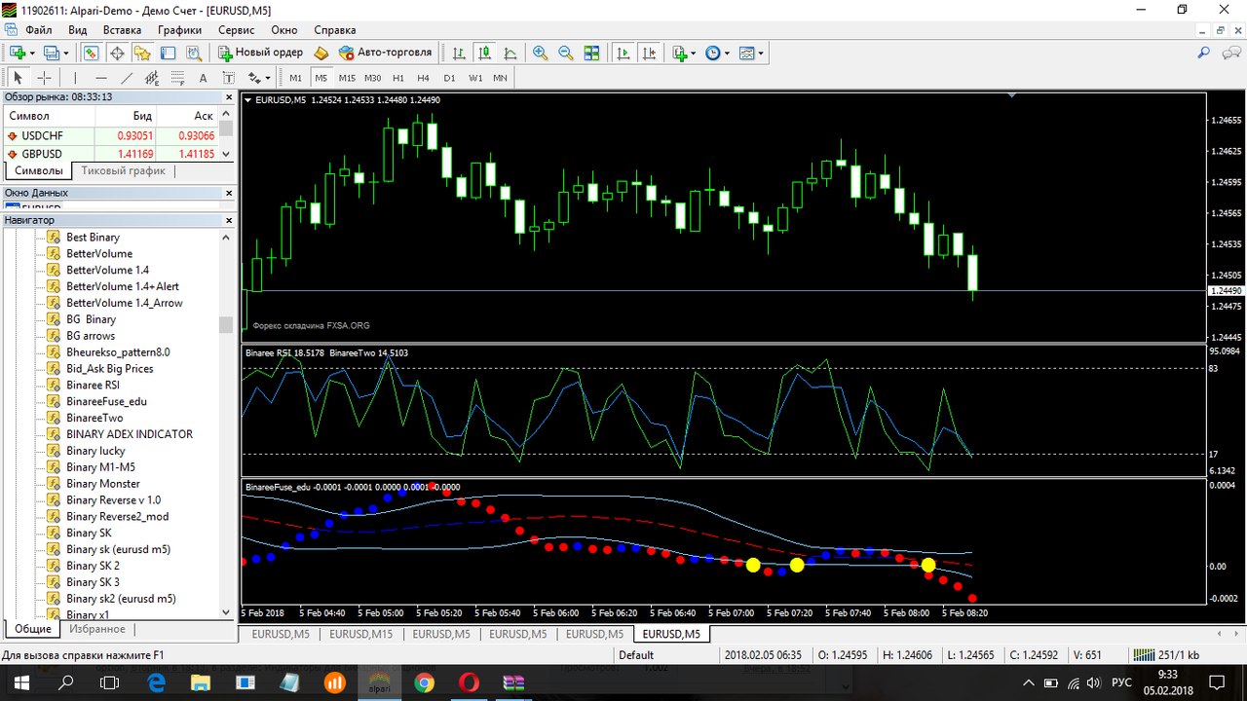Viewport: 1247px width, 701px height.
Task: Open the templates dropdown
Action: [751, 53]
